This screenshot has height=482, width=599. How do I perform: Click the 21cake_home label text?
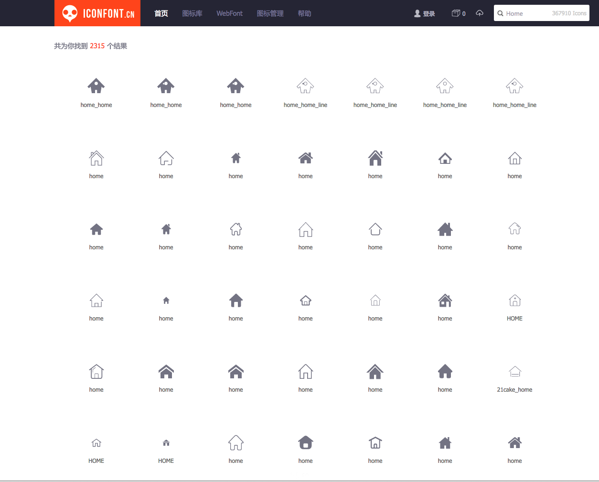tap(514, 390)
